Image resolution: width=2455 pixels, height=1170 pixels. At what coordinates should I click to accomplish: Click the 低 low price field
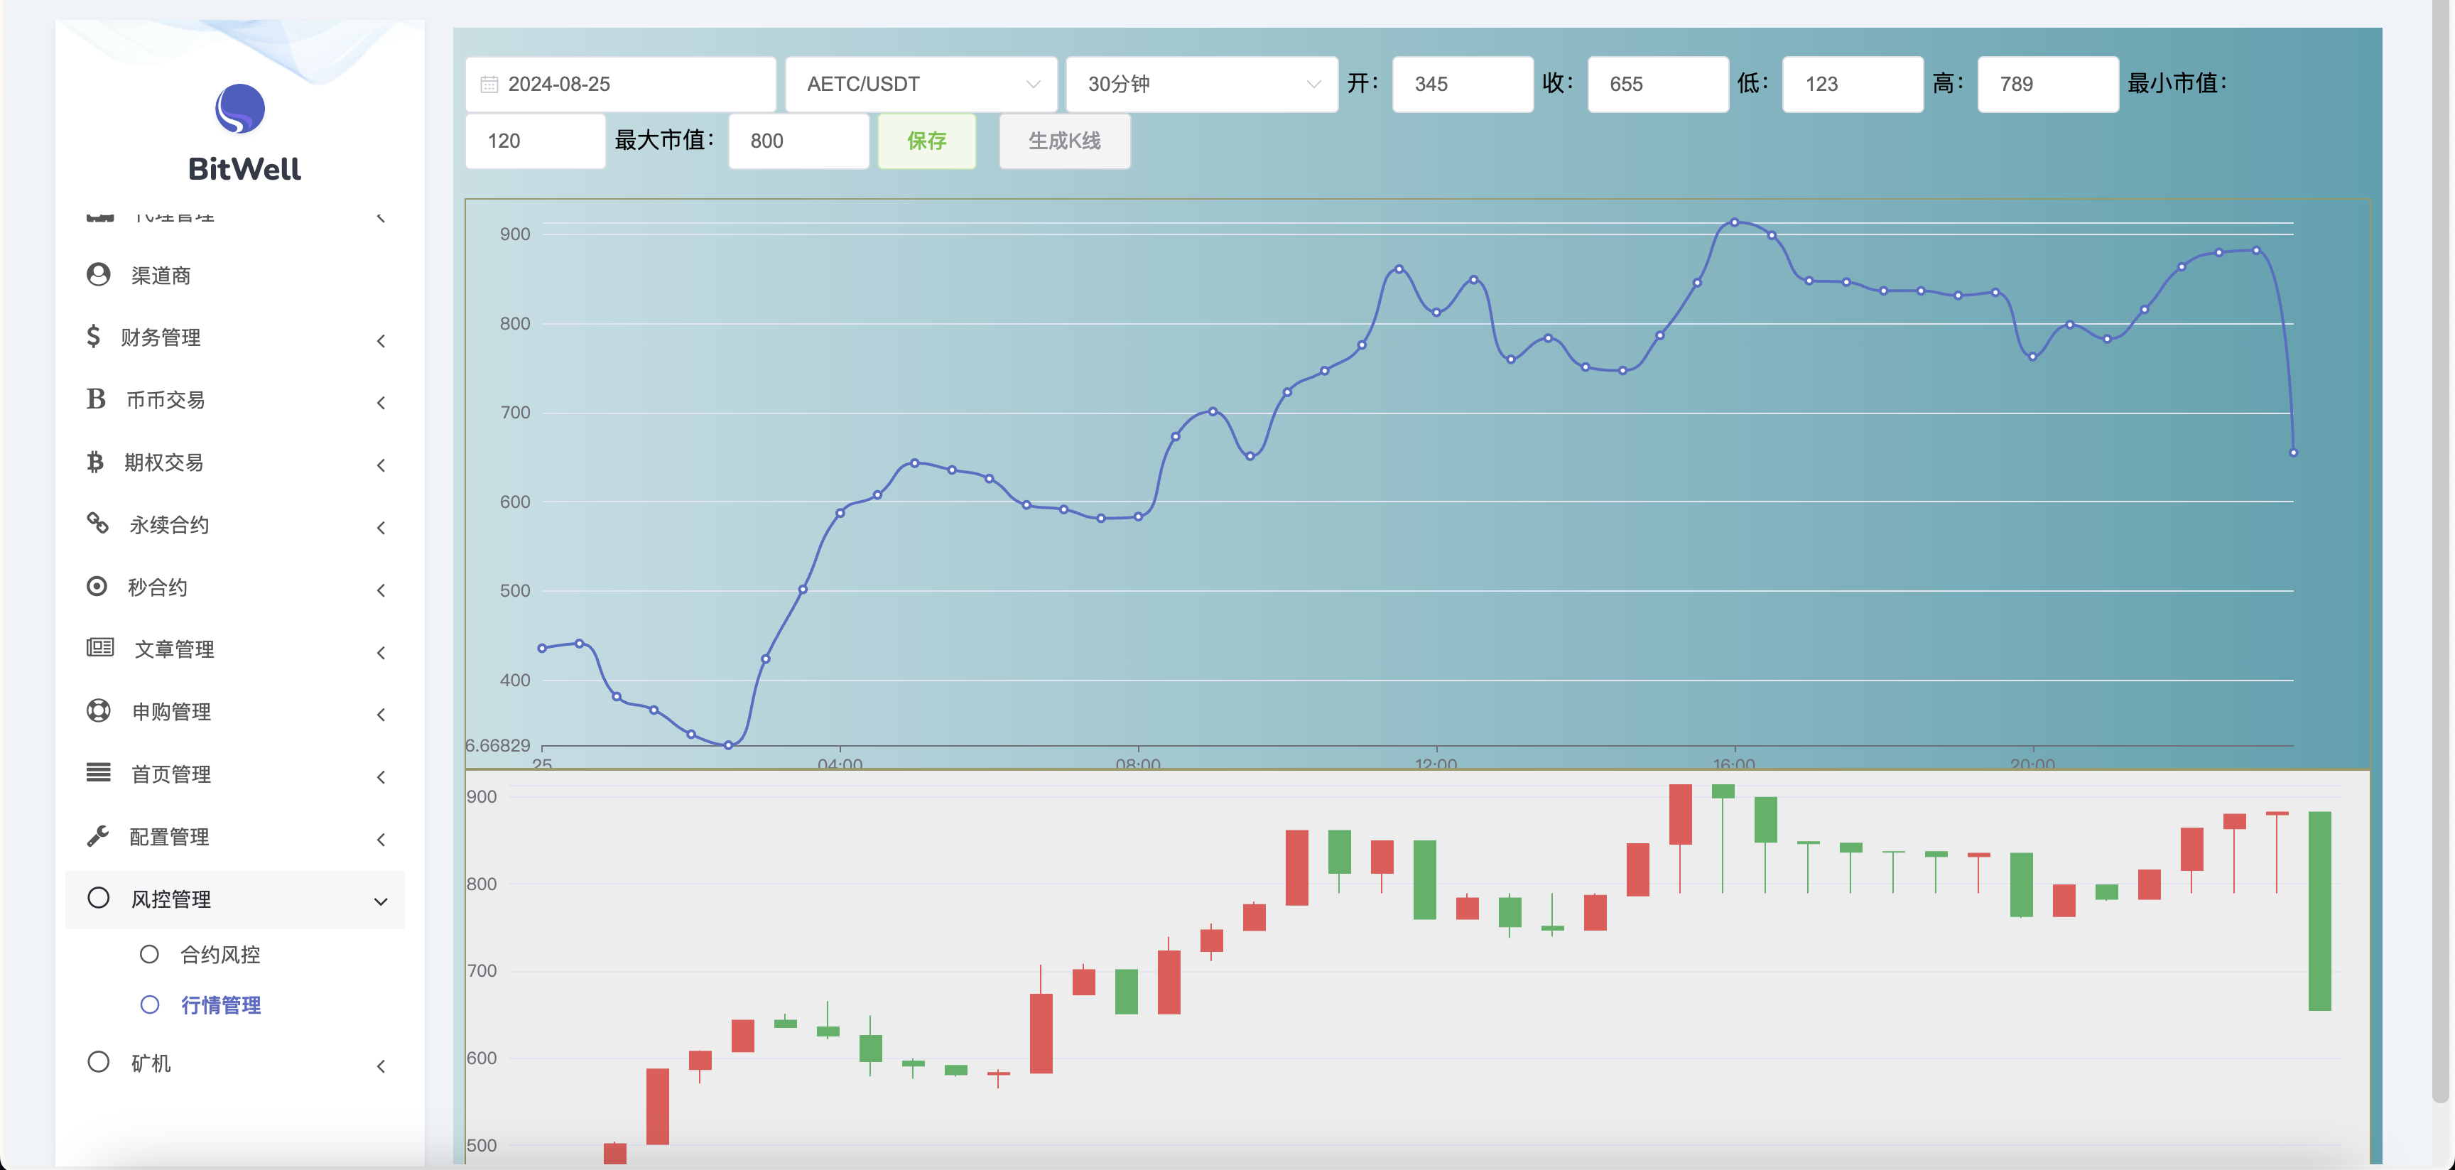click(1853, 85)
